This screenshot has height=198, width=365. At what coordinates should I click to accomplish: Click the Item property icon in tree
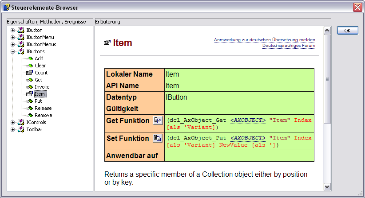pyautogui.click(x=29, y=94)
